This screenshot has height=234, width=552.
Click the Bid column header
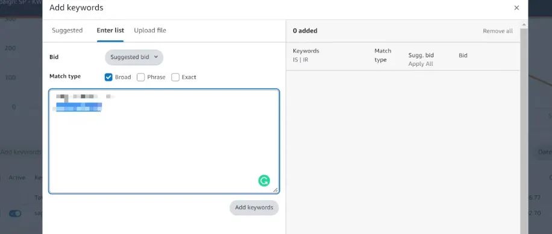[x=463, y=55]
